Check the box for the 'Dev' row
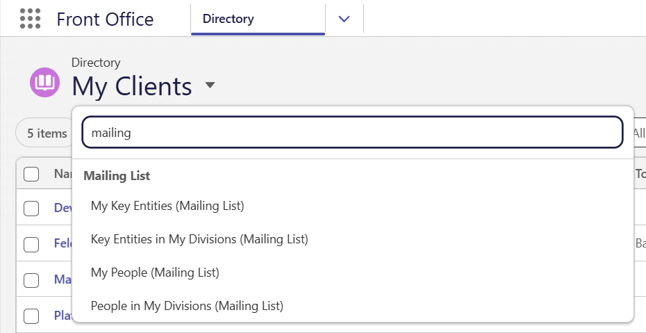646x333 pixels. (x=31, y=209)
